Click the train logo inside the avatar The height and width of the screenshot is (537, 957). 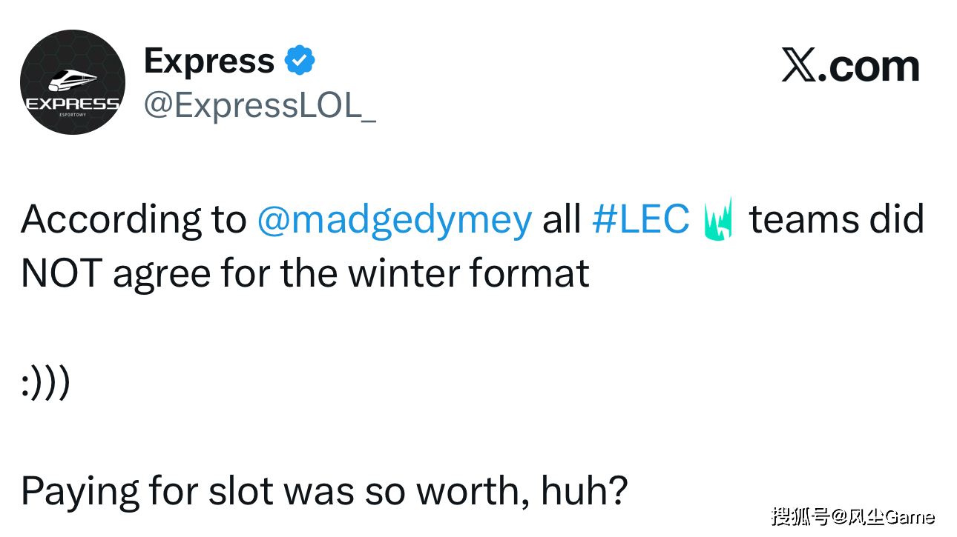[x=72, y=79]
